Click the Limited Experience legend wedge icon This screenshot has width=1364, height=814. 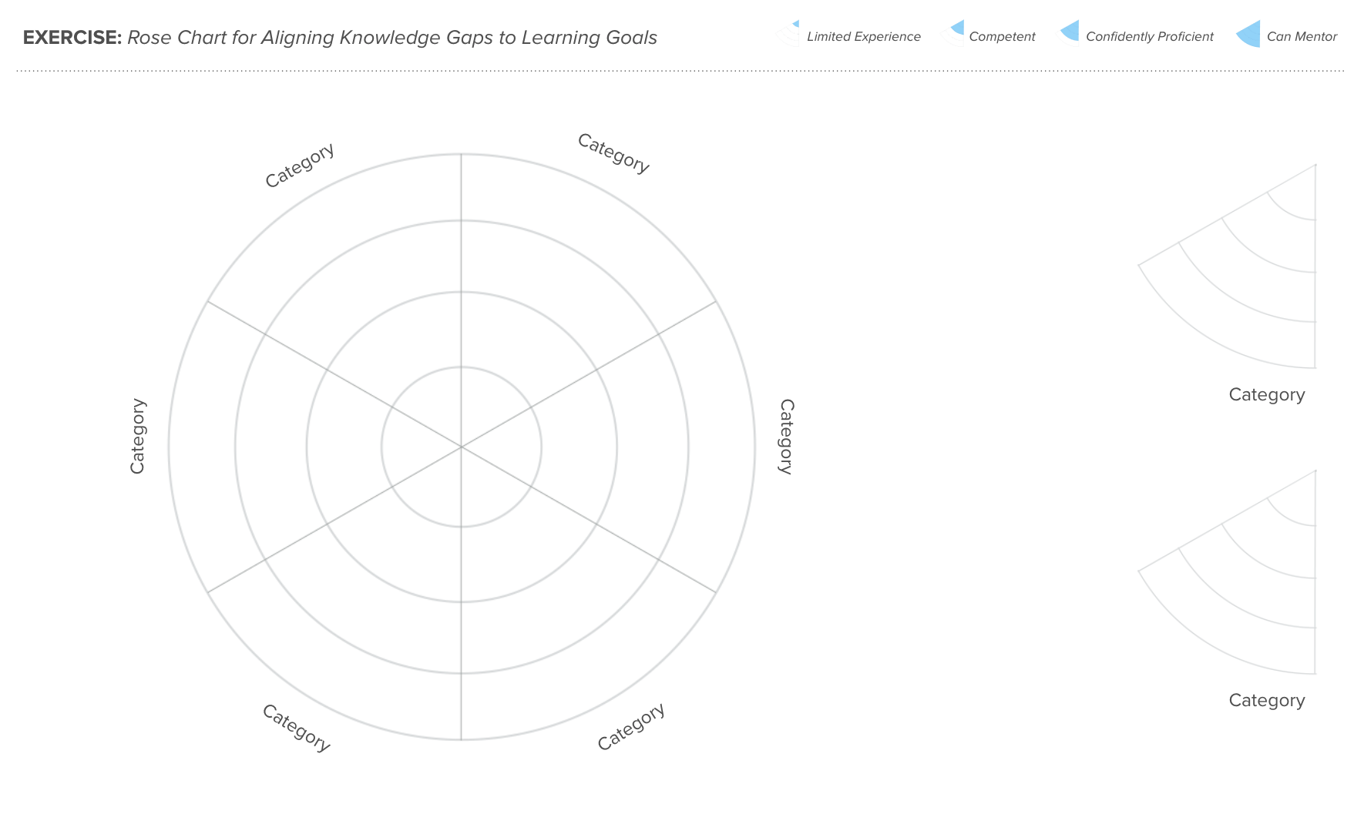point(788,34)
